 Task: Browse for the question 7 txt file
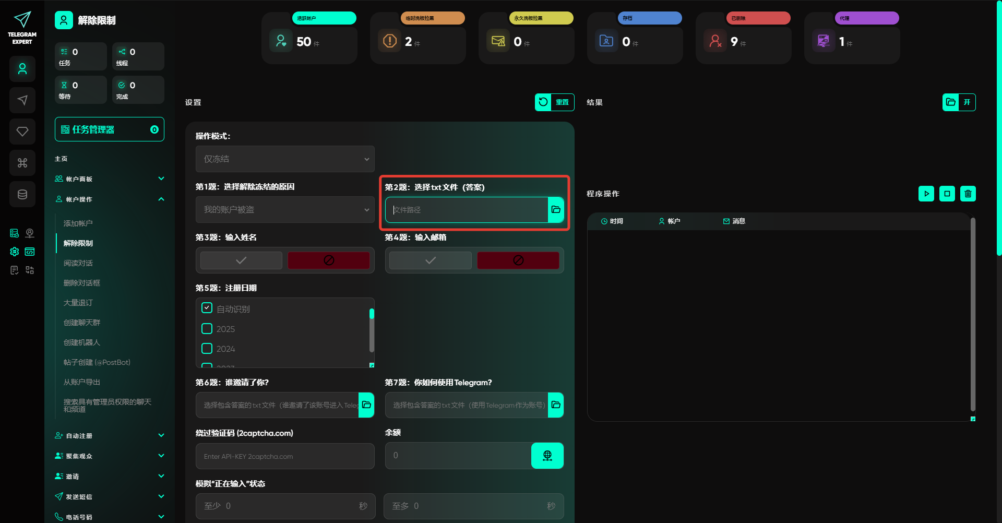(556, 405)
